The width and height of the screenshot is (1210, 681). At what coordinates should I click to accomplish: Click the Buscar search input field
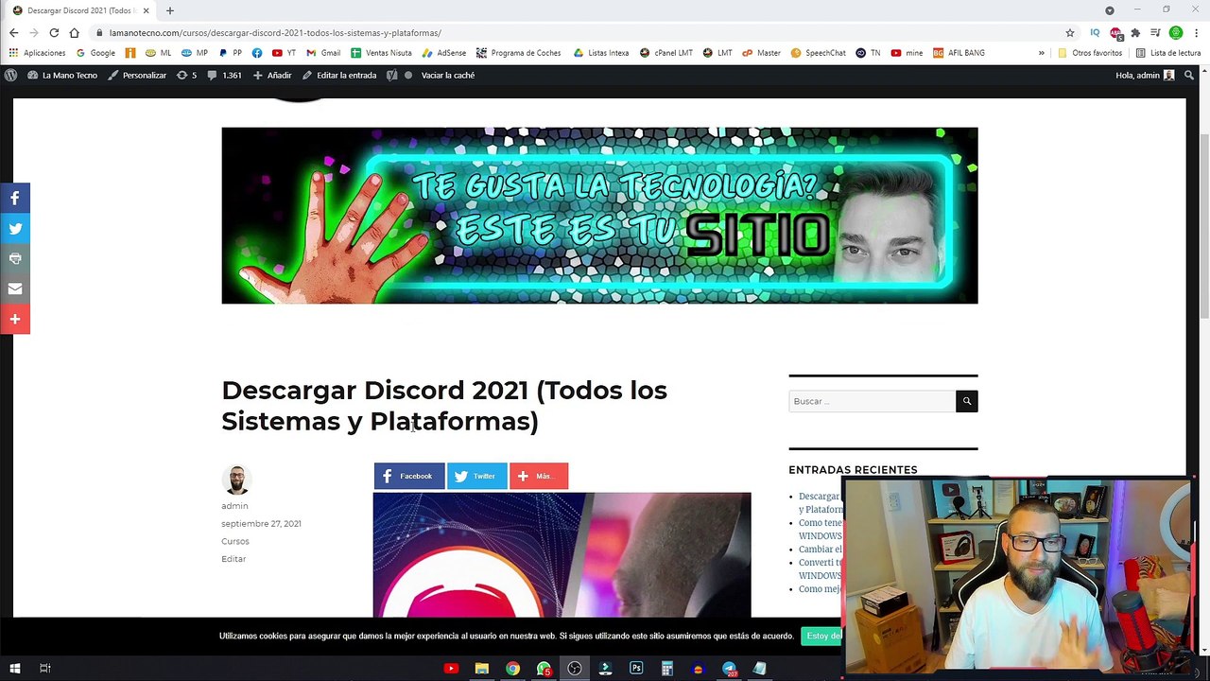click(x=872, y=401)
